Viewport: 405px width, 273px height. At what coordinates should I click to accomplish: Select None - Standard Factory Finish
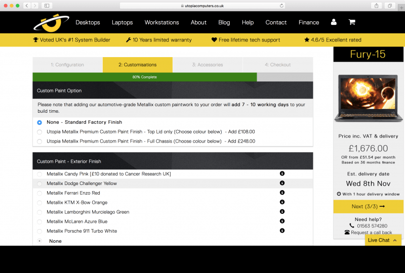(x=39, y=122)
